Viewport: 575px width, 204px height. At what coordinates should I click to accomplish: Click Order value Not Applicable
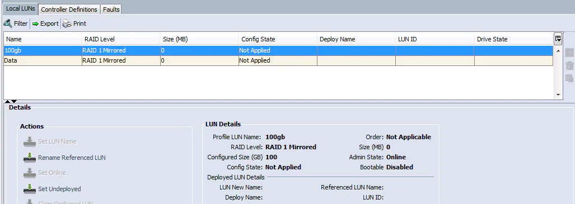point(409,137)
